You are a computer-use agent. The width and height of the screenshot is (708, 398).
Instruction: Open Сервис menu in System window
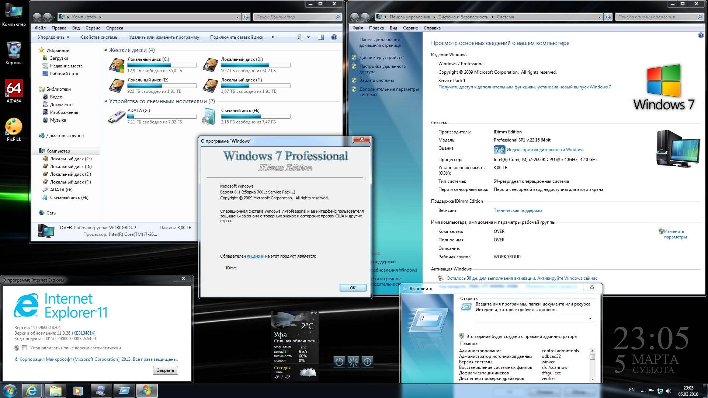coord(410,28)
